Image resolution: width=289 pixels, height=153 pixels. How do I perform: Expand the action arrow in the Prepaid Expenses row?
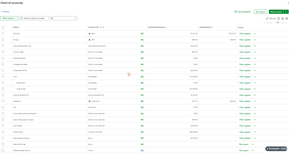pos(255,58)
